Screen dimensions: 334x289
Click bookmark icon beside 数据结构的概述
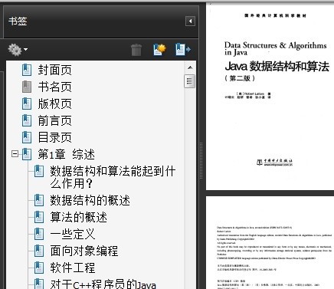coord(39,200)
